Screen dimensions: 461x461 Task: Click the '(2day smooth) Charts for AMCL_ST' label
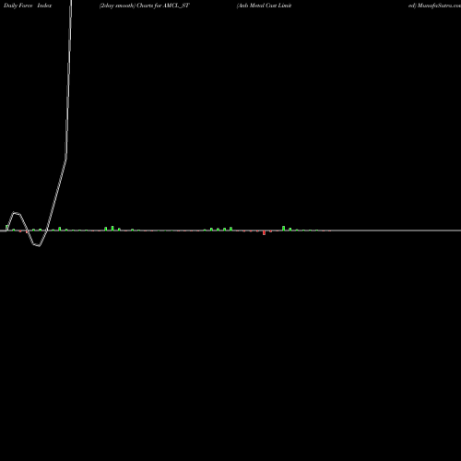pyautogui.click(x=144, y=6)
